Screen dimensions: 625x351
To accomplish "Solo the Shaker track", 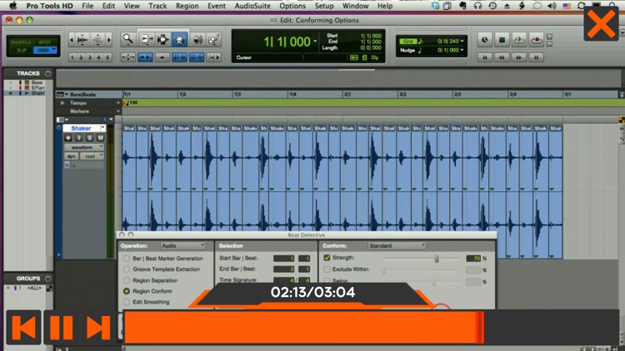I will click(90, 138).
